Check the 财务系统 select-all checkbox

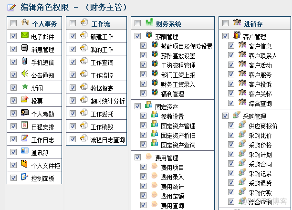137,23
